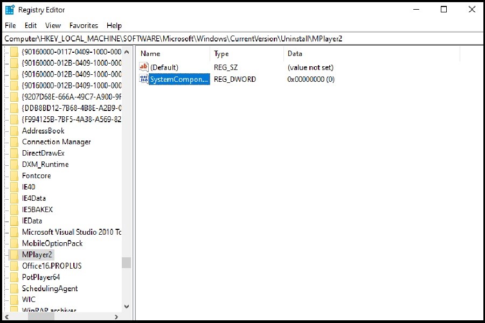Click the DWORD binary icon for SystemComponent

pyautogui.click(x=143, y=79)
